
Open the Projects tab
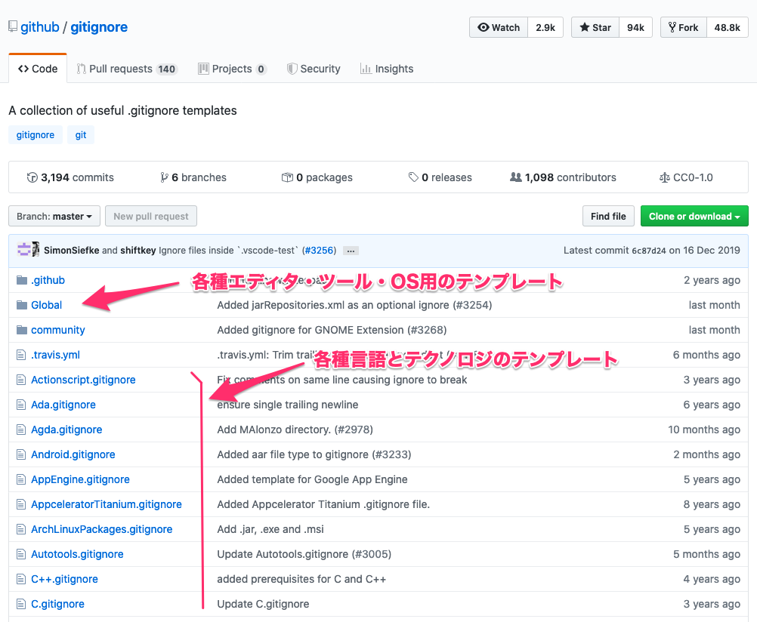[232, 69]
